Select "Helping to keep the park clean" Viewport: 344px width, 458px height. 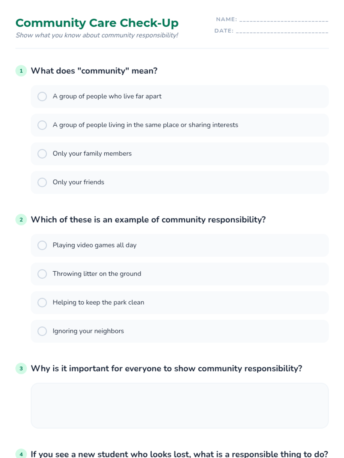pyautogui.click(x=42, y=303)
